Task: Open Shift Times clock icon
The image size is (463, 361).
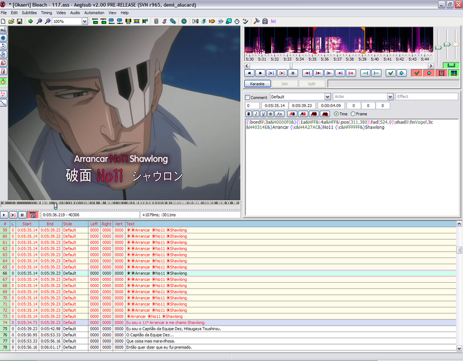Action: tap(237, 21)
